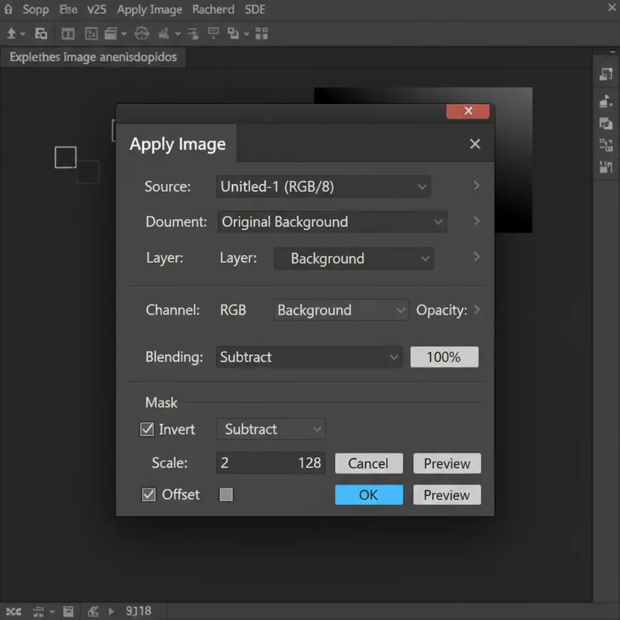This screenshot has height=620, width=620.
Task: Click the crosshair target icon in toolbar
Action: [140, 34]
